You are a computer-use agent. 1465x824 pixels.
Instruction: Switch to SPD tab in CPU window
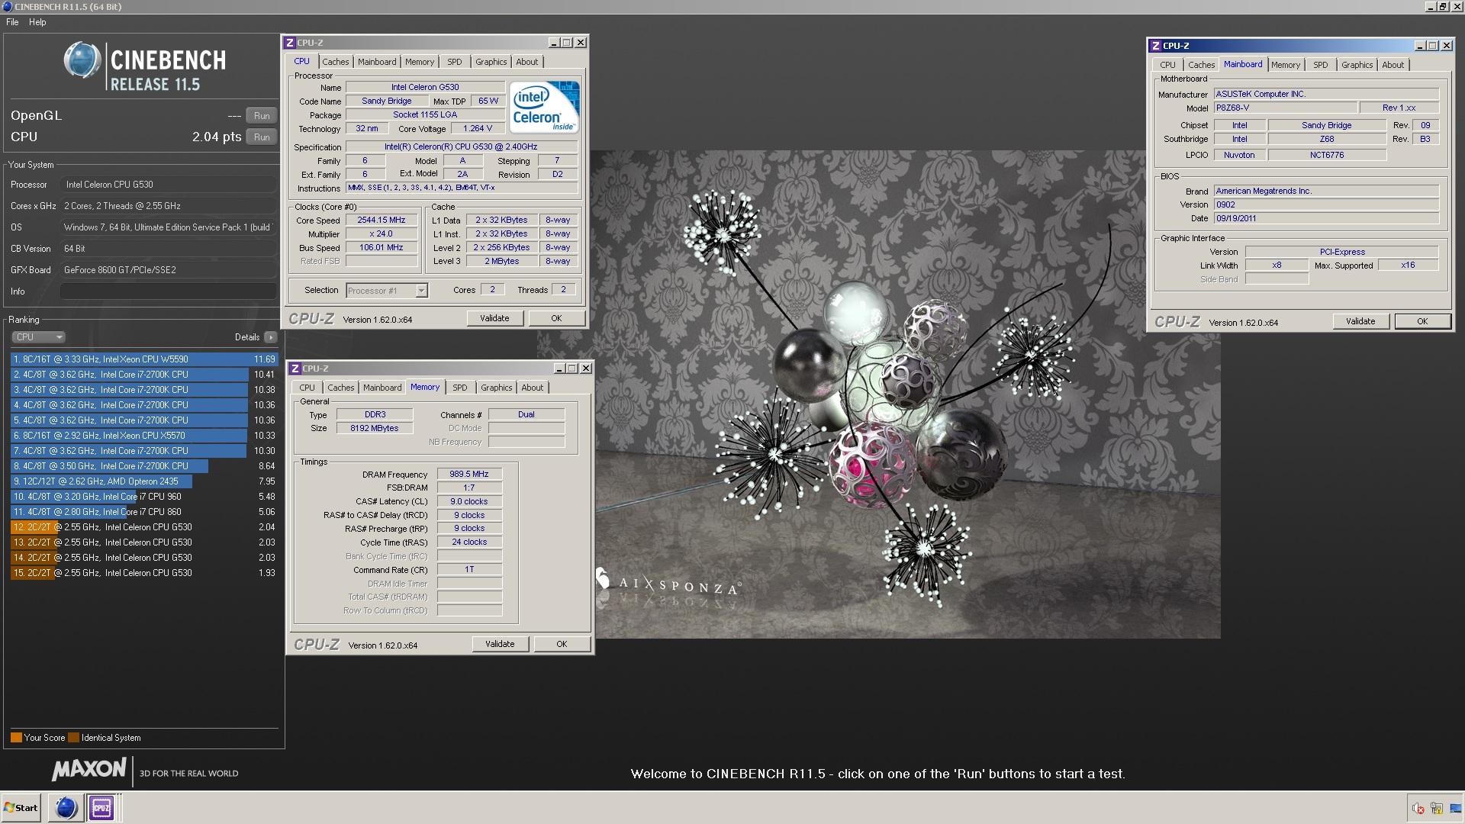(x=455, y=62)
